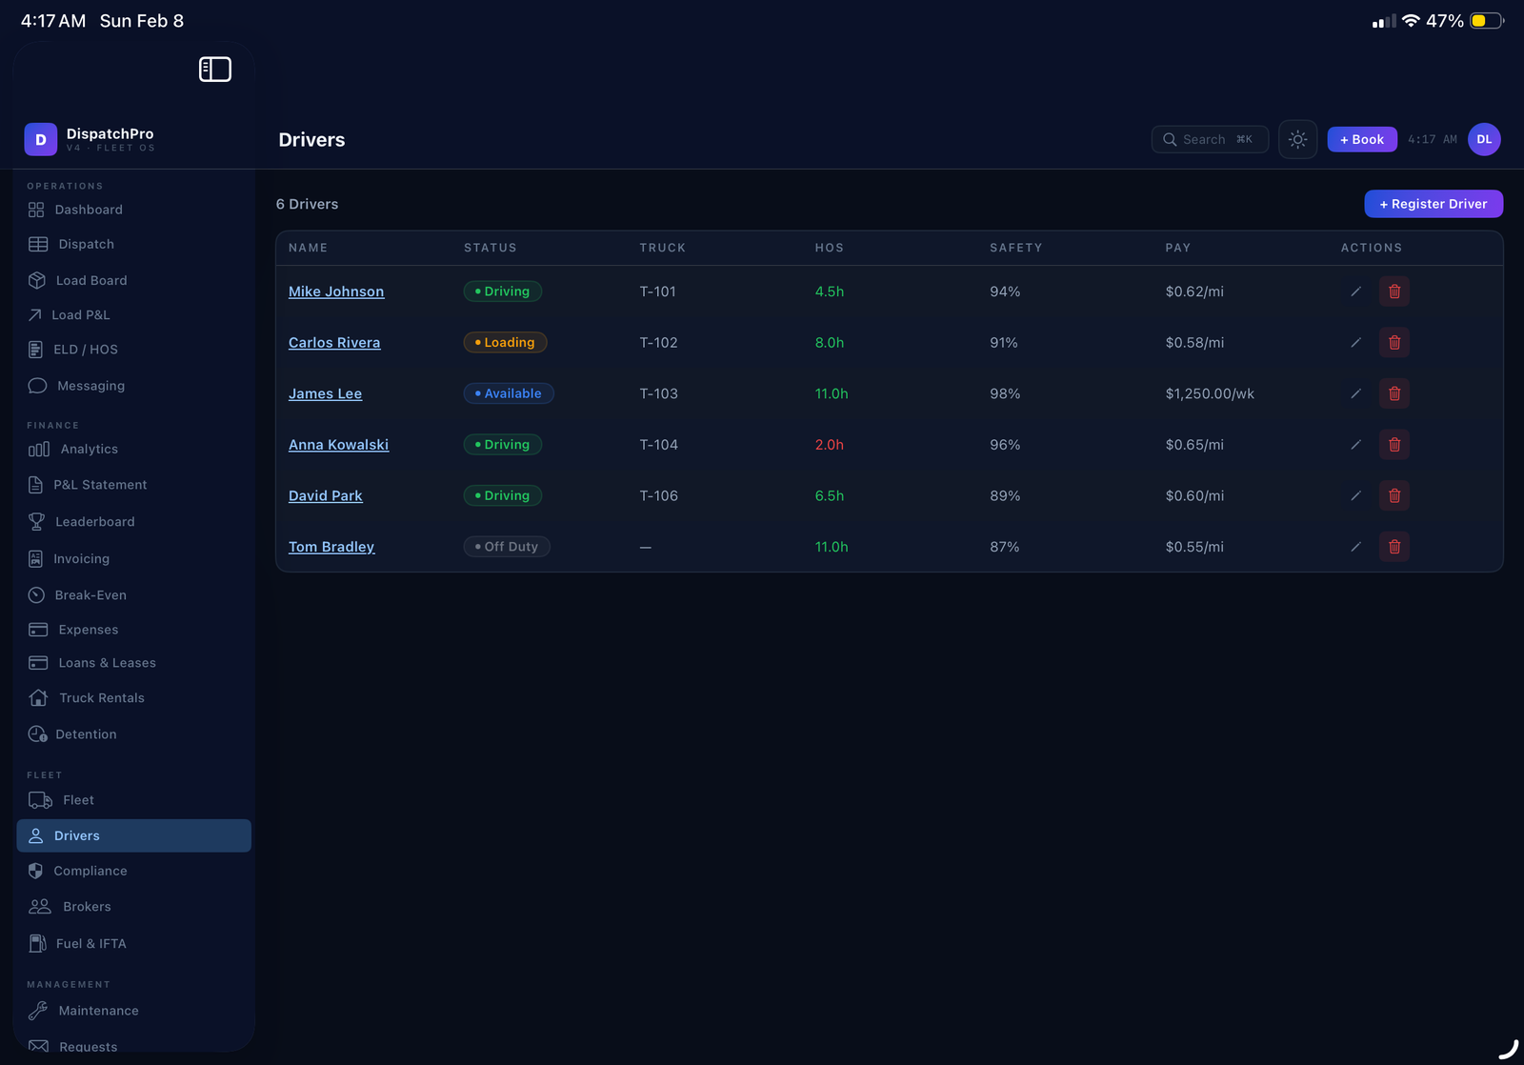Switch light/dark theme with sun icon
The width and height of the screenshot is (1524, 1065).
click(x=1297, y=140)
